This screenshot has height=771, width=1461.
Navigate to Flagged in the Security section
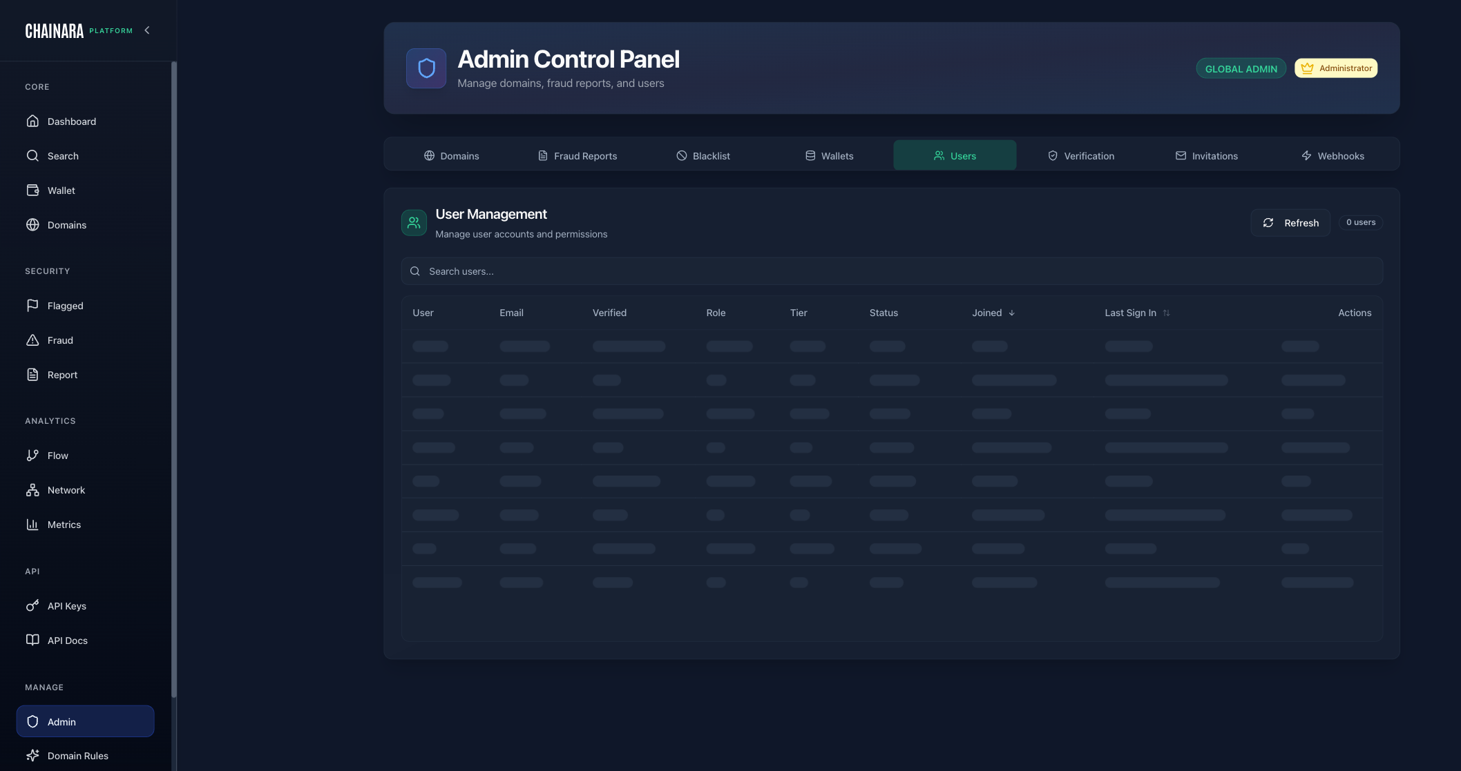click(86, 305)
